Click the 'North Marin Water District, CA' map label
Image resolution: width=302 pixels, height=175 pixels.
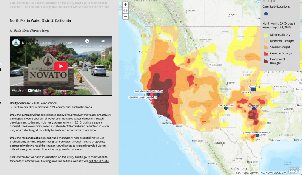click(x=148, y=91)
